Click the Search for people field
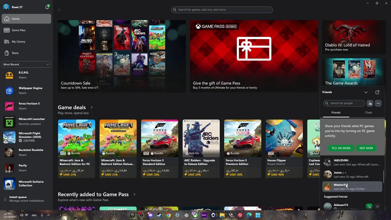 click(344, 103)
